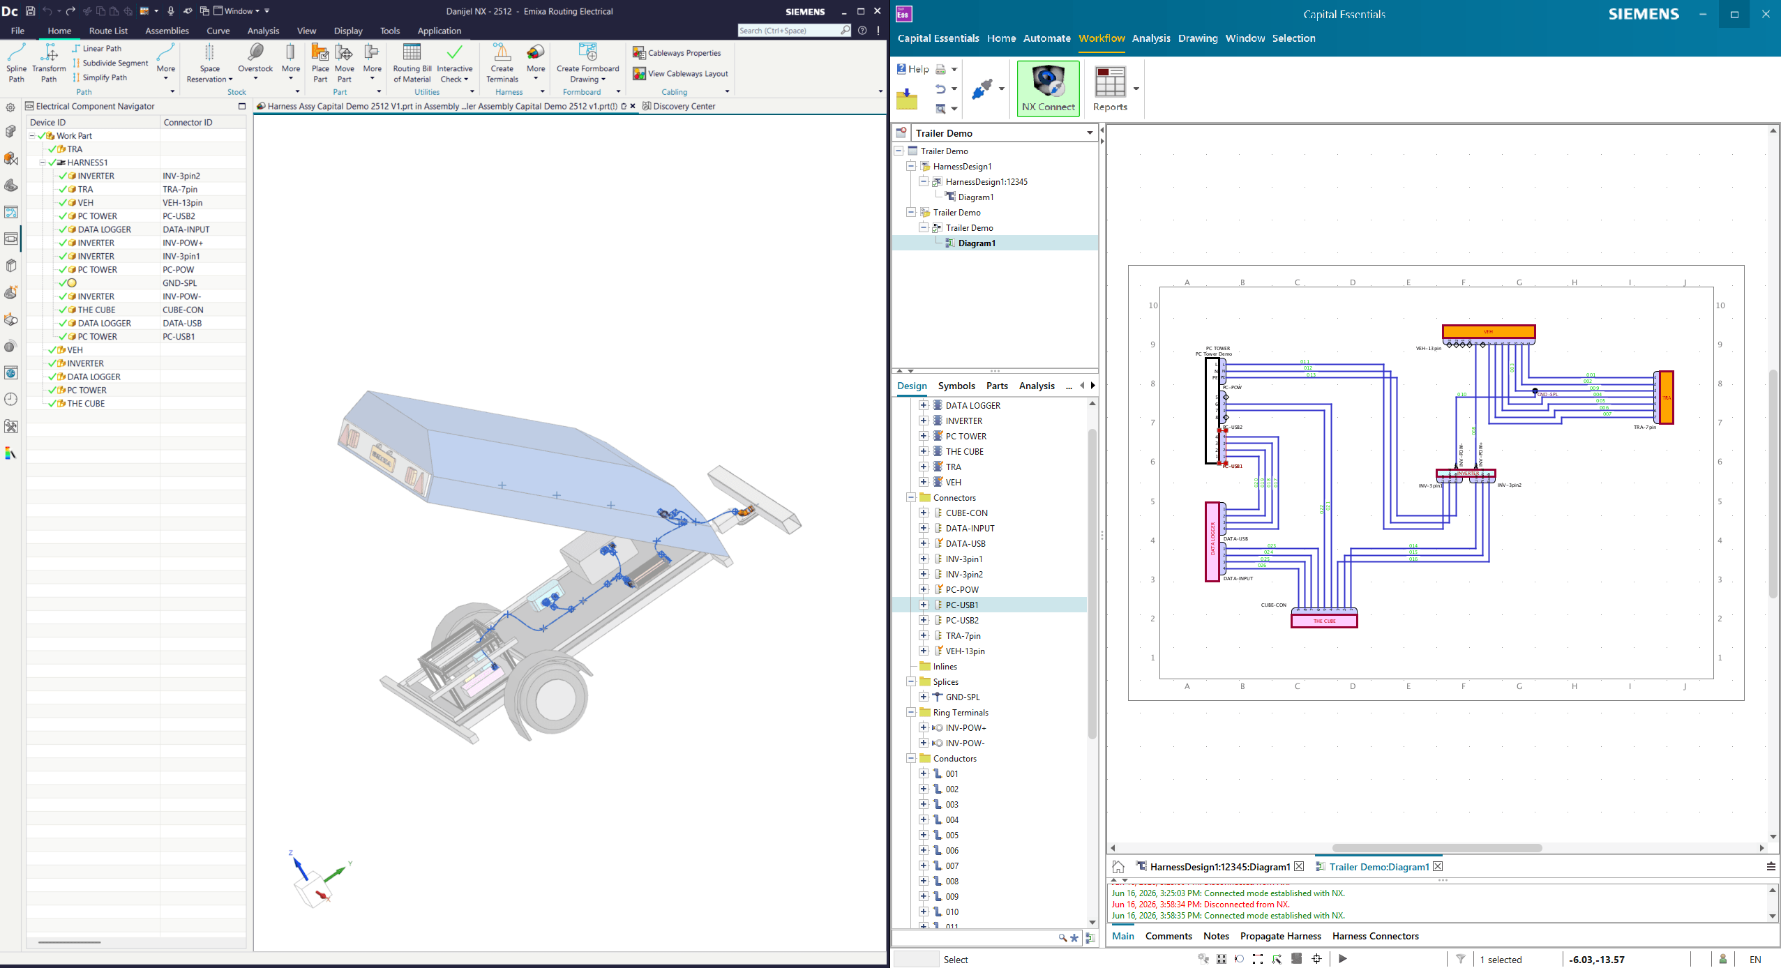Toggle the checkmark for THE CUBE CUBE-CON row

click(63, 310)
